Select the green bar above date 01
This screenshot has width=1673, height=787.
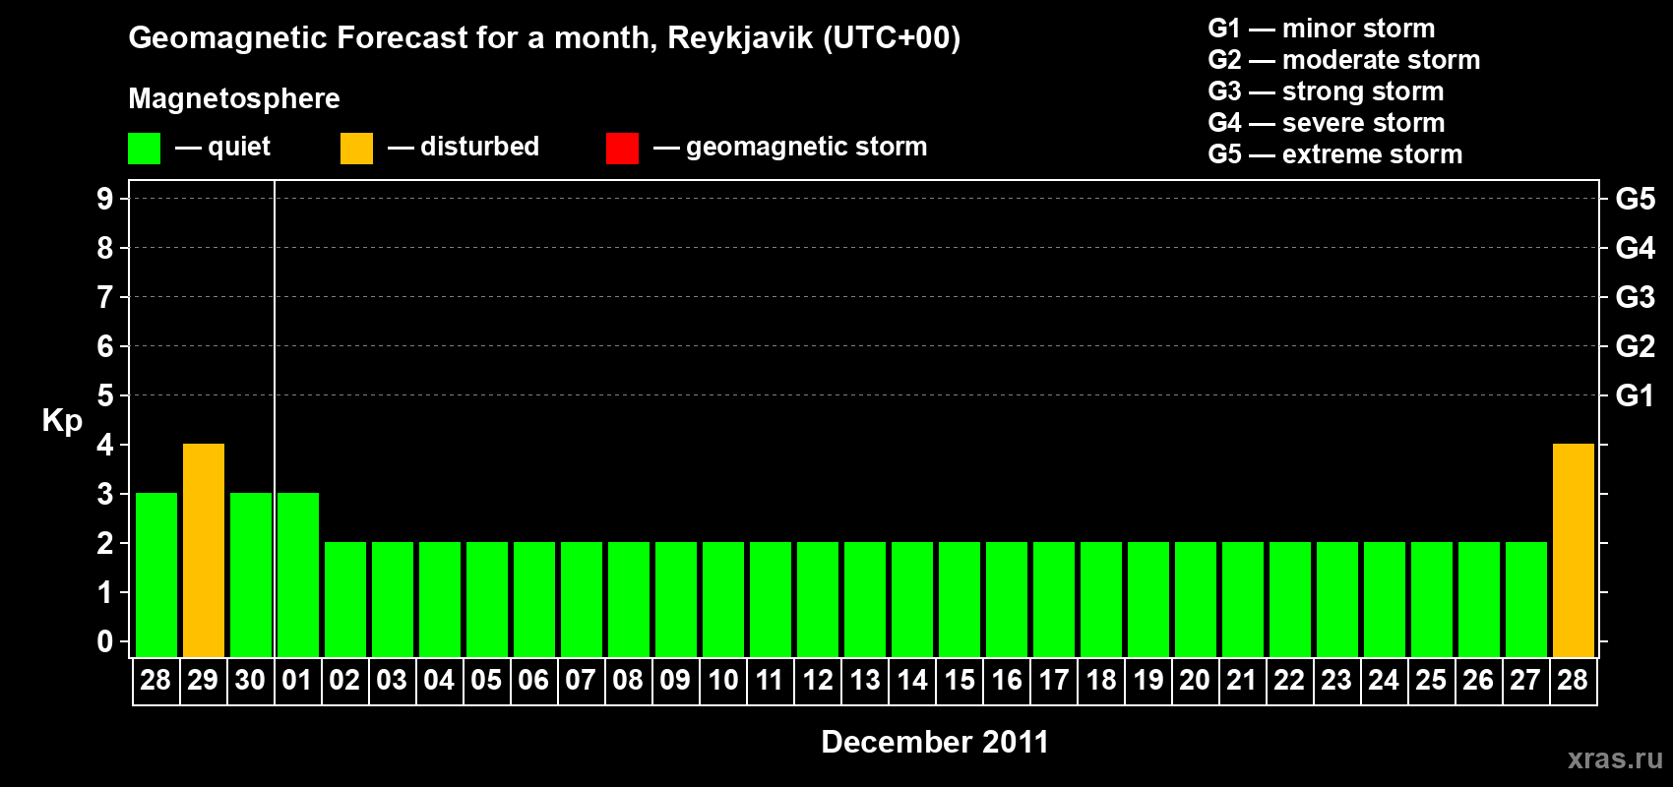point(298,575)
